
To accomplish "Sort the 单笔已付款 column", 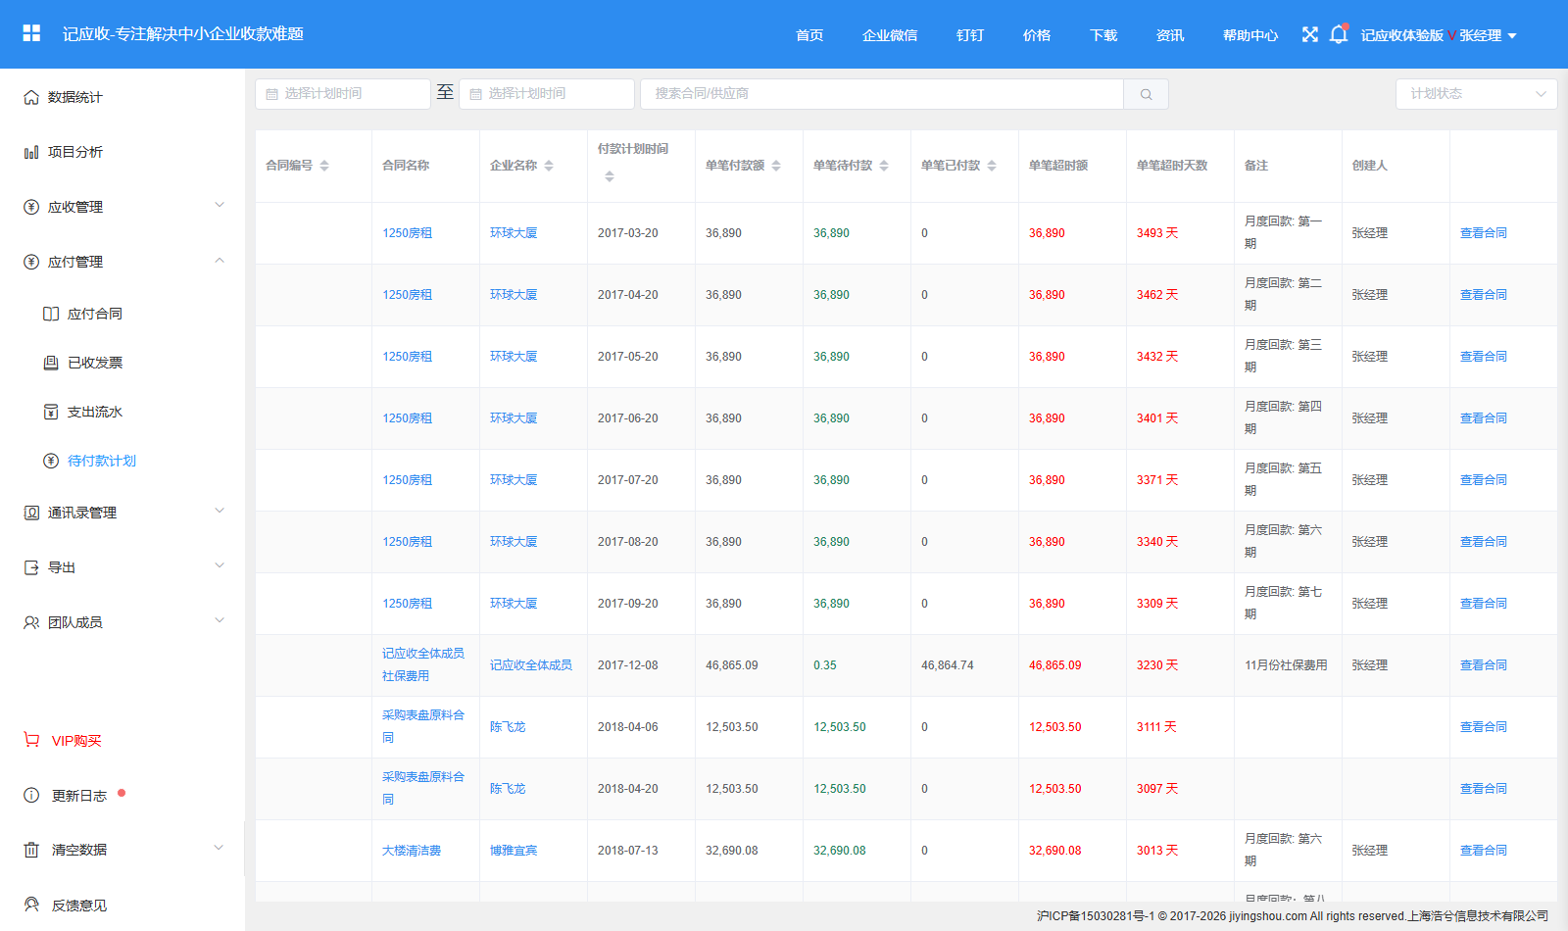I will (992, 166).
